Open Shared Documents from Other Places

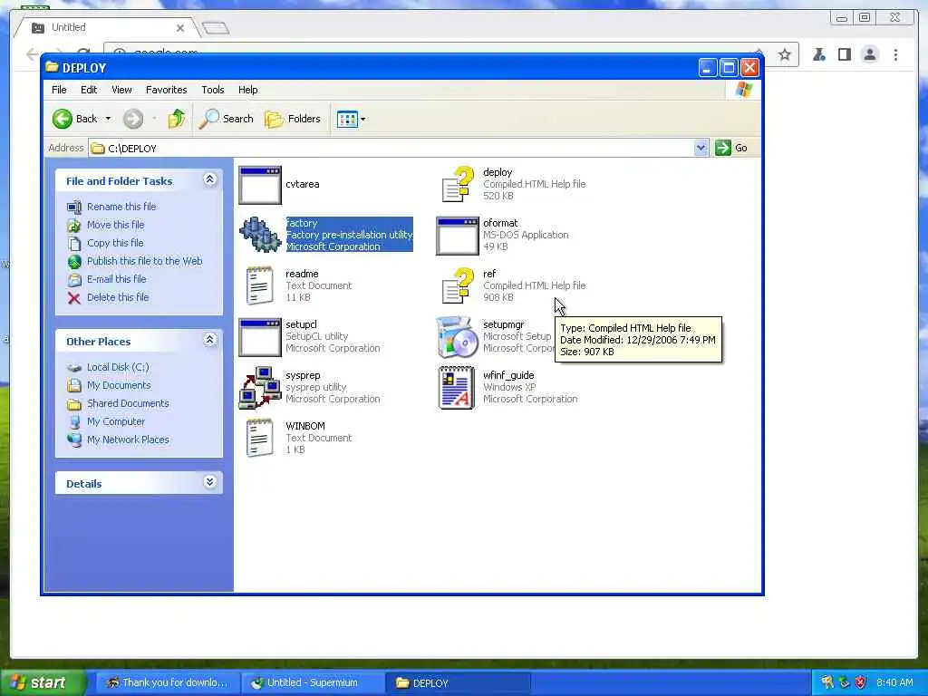click(x=128, y=403)
